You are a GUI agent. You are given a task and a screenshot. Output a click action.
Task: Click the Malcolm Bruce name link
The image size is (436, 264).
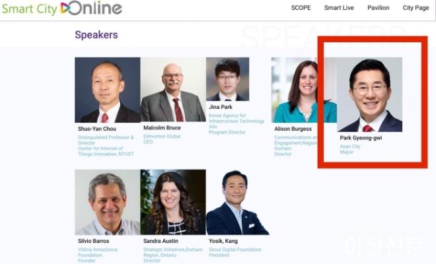point(162,129)
